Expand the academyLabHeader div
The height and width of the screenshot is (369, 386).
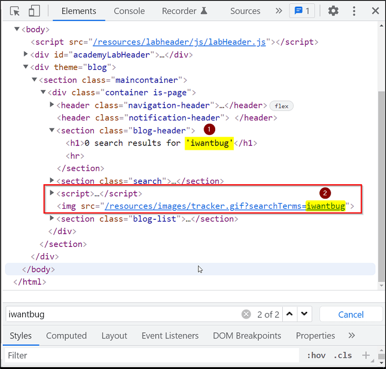pyautogui.click(x=26, y=54)
